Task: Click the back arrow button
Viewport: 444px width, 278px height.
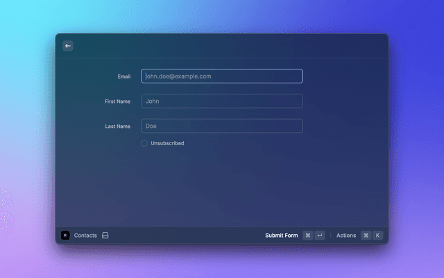Action: pyautogui.click(x=68, y=46)
